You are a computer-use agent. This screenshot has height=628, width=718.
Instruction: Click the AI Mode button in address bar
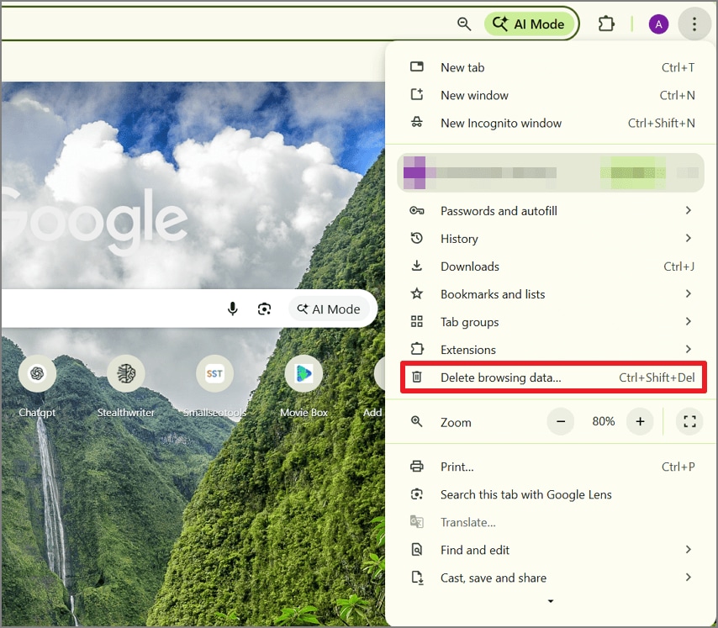[529, 24]
